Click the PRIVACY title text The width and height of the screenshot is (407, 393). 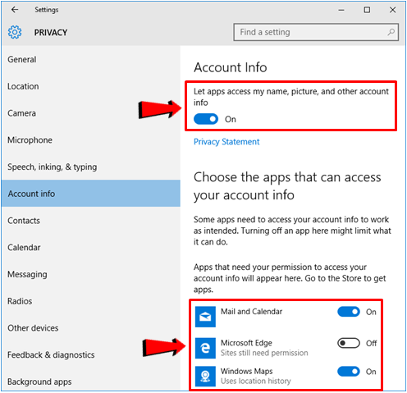[x=51, y=32]
